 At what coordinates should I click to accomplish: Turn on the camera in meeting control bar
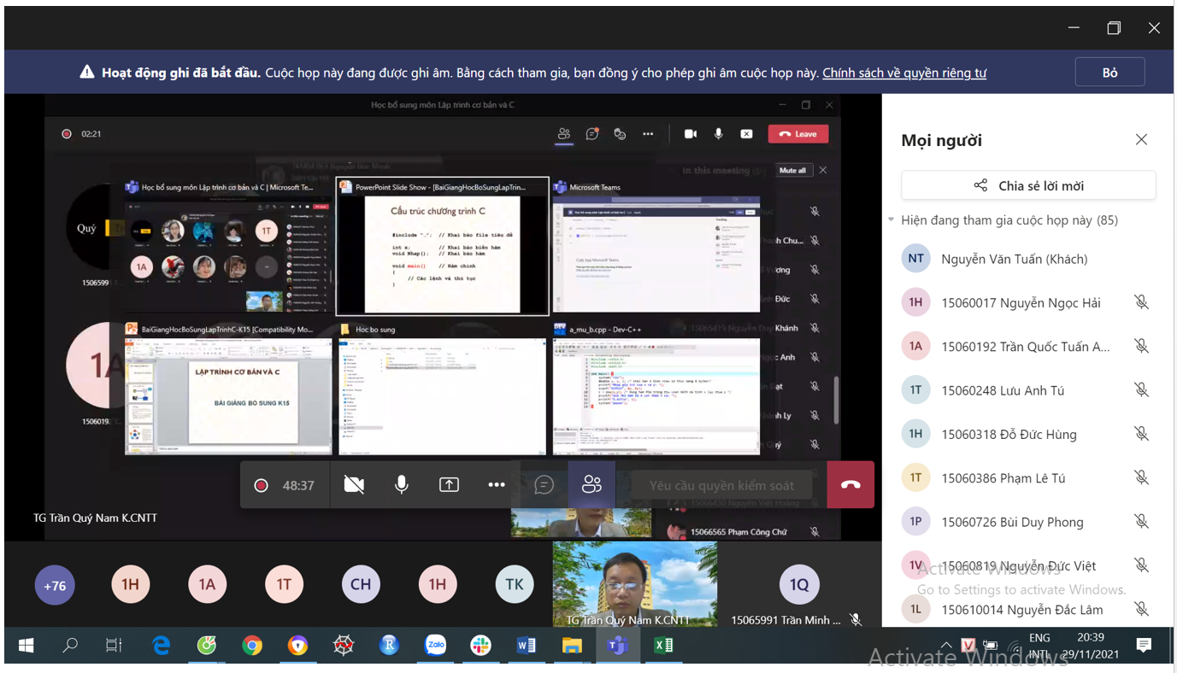click(354, 485)
